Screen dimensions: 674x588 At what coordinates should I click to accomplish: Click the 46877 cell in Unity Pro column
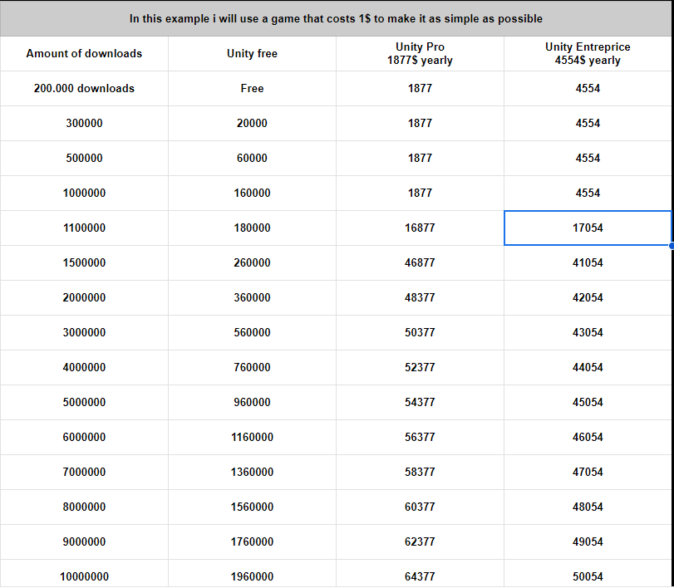point(420,262)
